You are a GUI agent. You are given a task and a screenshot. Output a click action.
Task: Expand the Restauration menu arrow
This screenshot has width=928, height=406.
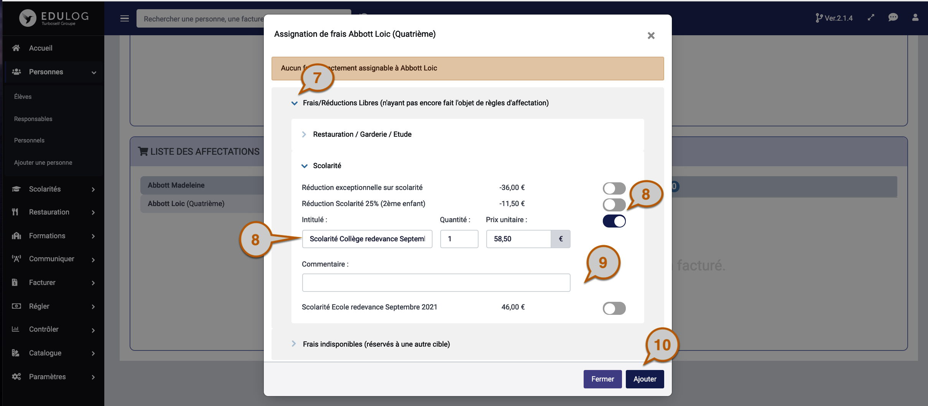coord(93,212)
